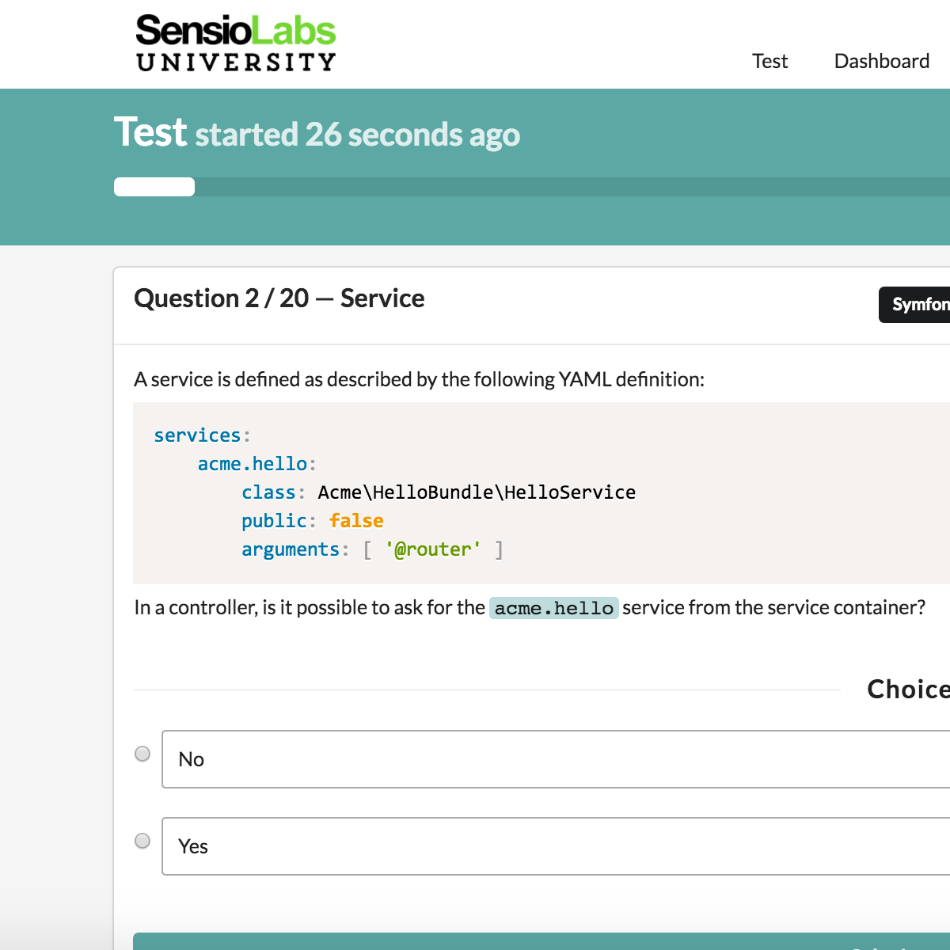The height and width of the screenshot is (950, 950).
Task: Click the orange false value in the YAML
Action: (356, 520)
